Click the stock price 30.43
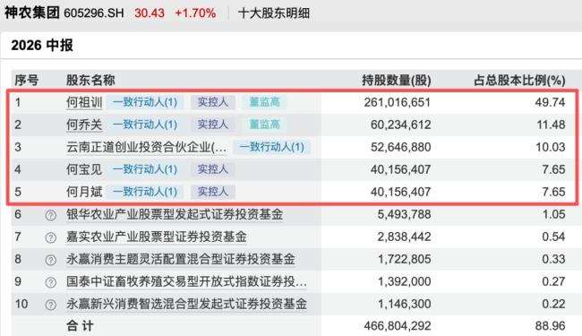Screen dimensions: 582x336 pos(150,13)
